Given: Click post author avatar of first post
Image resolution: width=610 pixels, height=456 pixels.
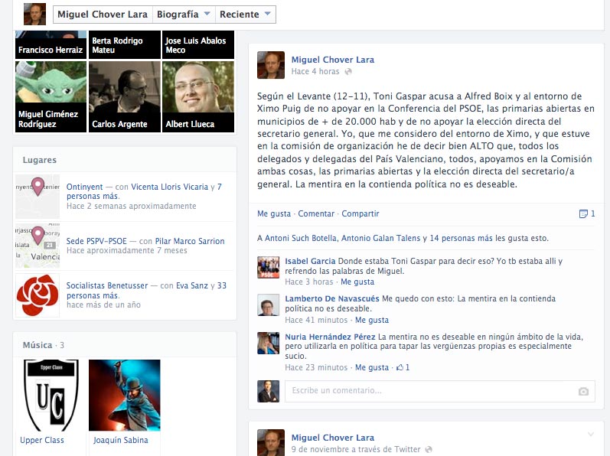Looking at the screenshot, I should click(x=271, y=65).
